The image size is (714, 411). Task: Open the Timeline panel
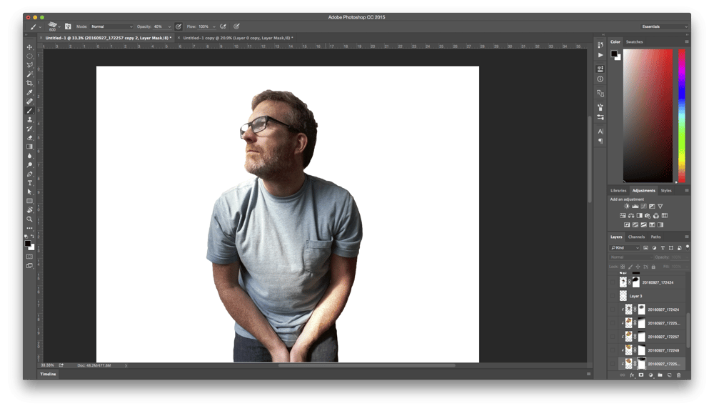pos(48,374)
